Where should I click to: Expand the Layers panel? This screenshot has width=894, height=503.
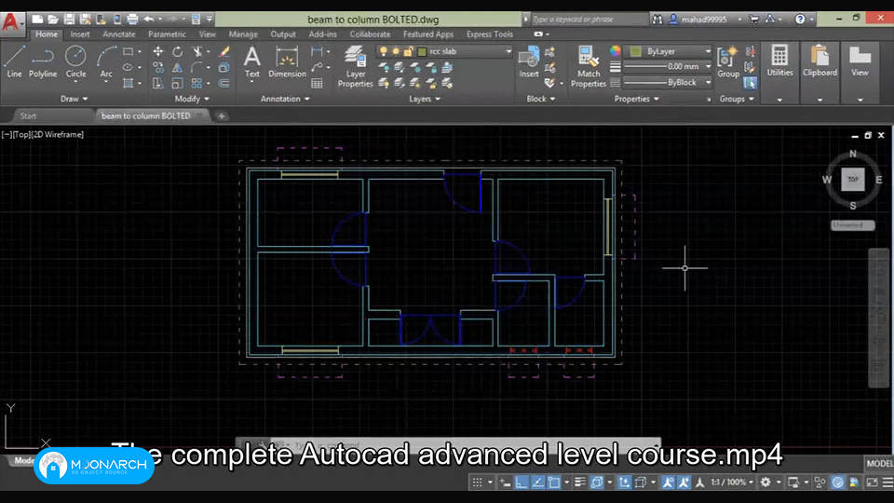tap(425, 99)
